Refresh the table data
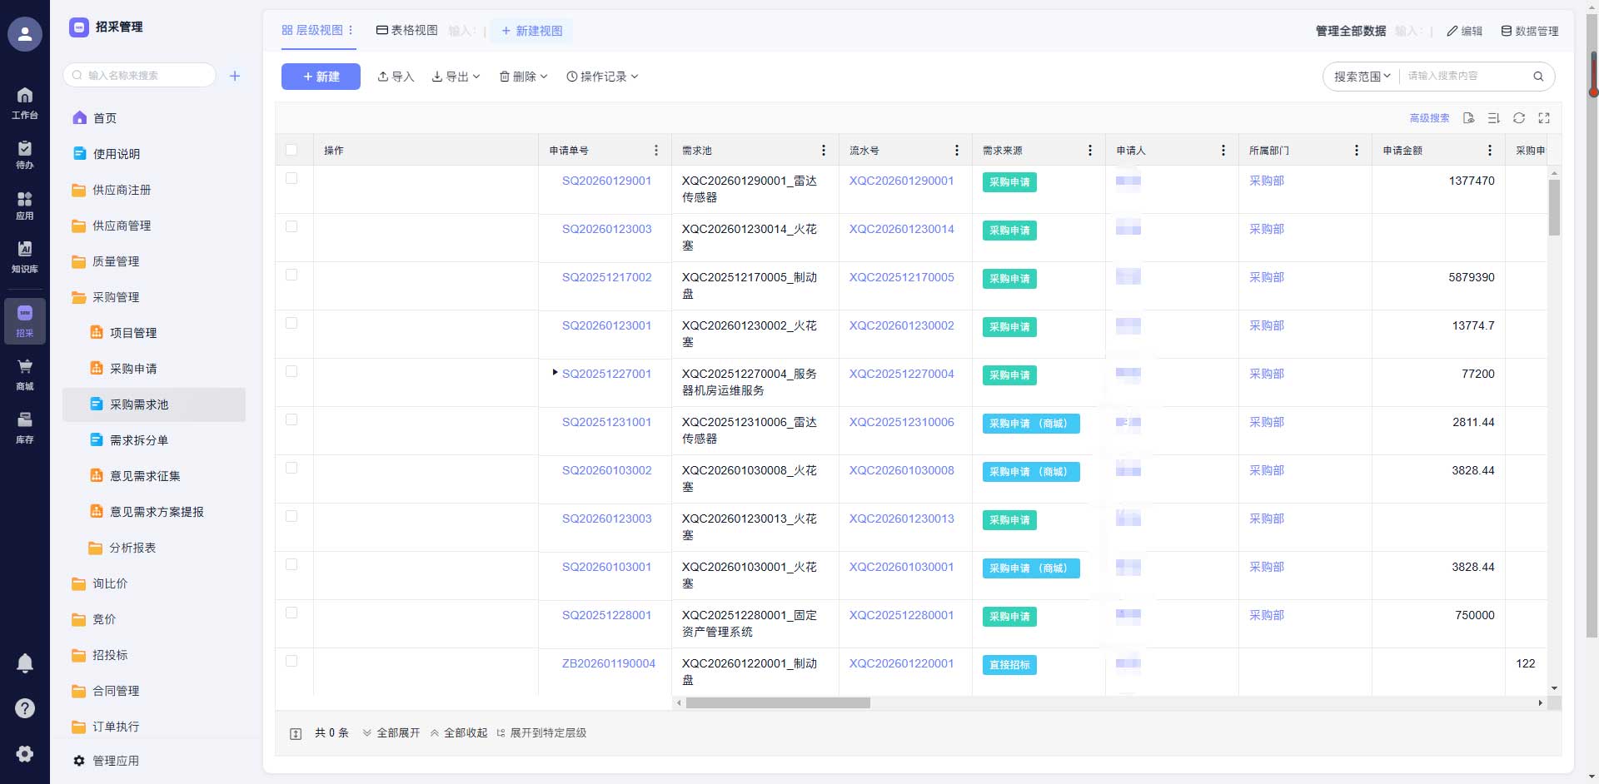1599x784 pixels. pos(1519,118)
